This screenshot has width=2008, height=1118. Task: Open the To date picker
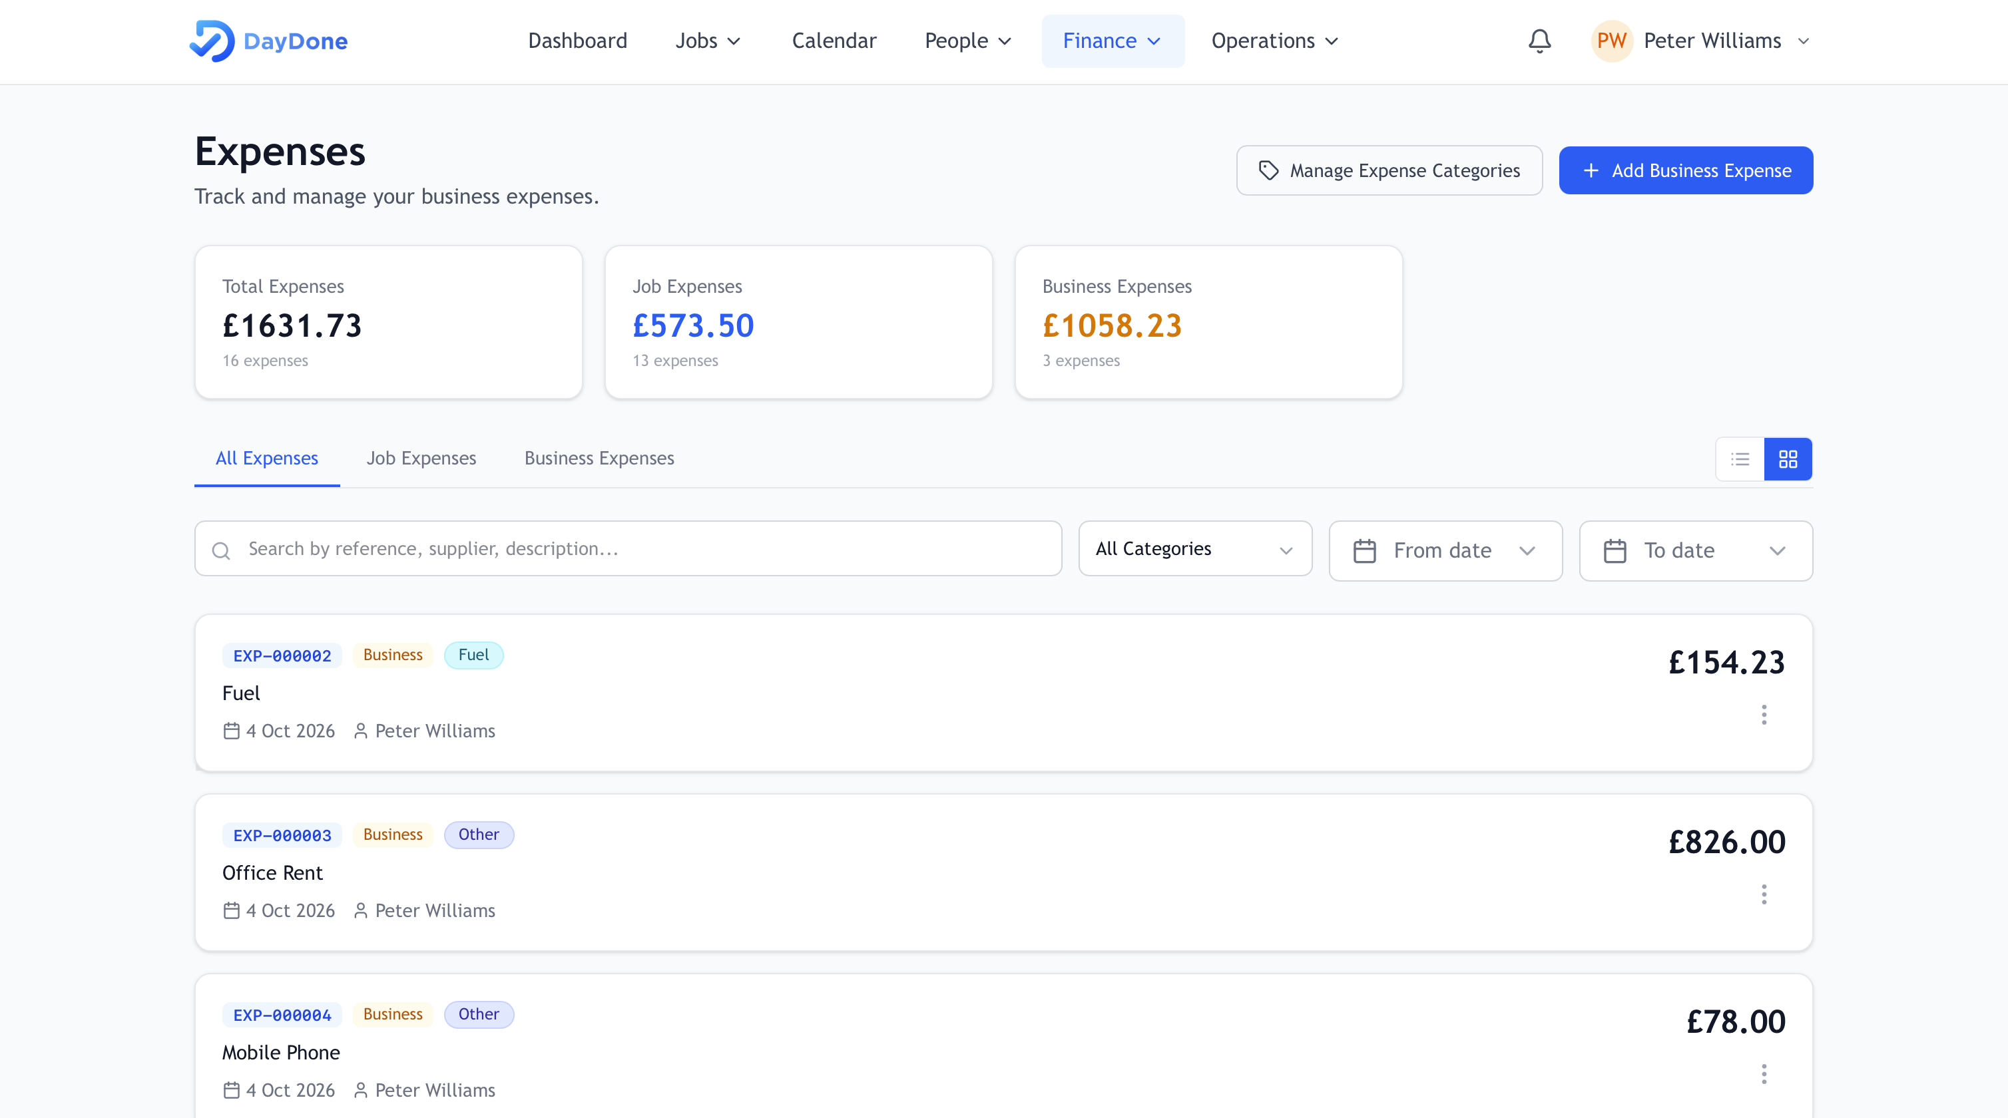click(1696, 551)
